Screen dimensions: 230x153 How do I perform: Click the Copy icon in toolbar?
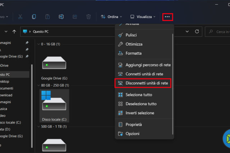click(x=34, y=17)
